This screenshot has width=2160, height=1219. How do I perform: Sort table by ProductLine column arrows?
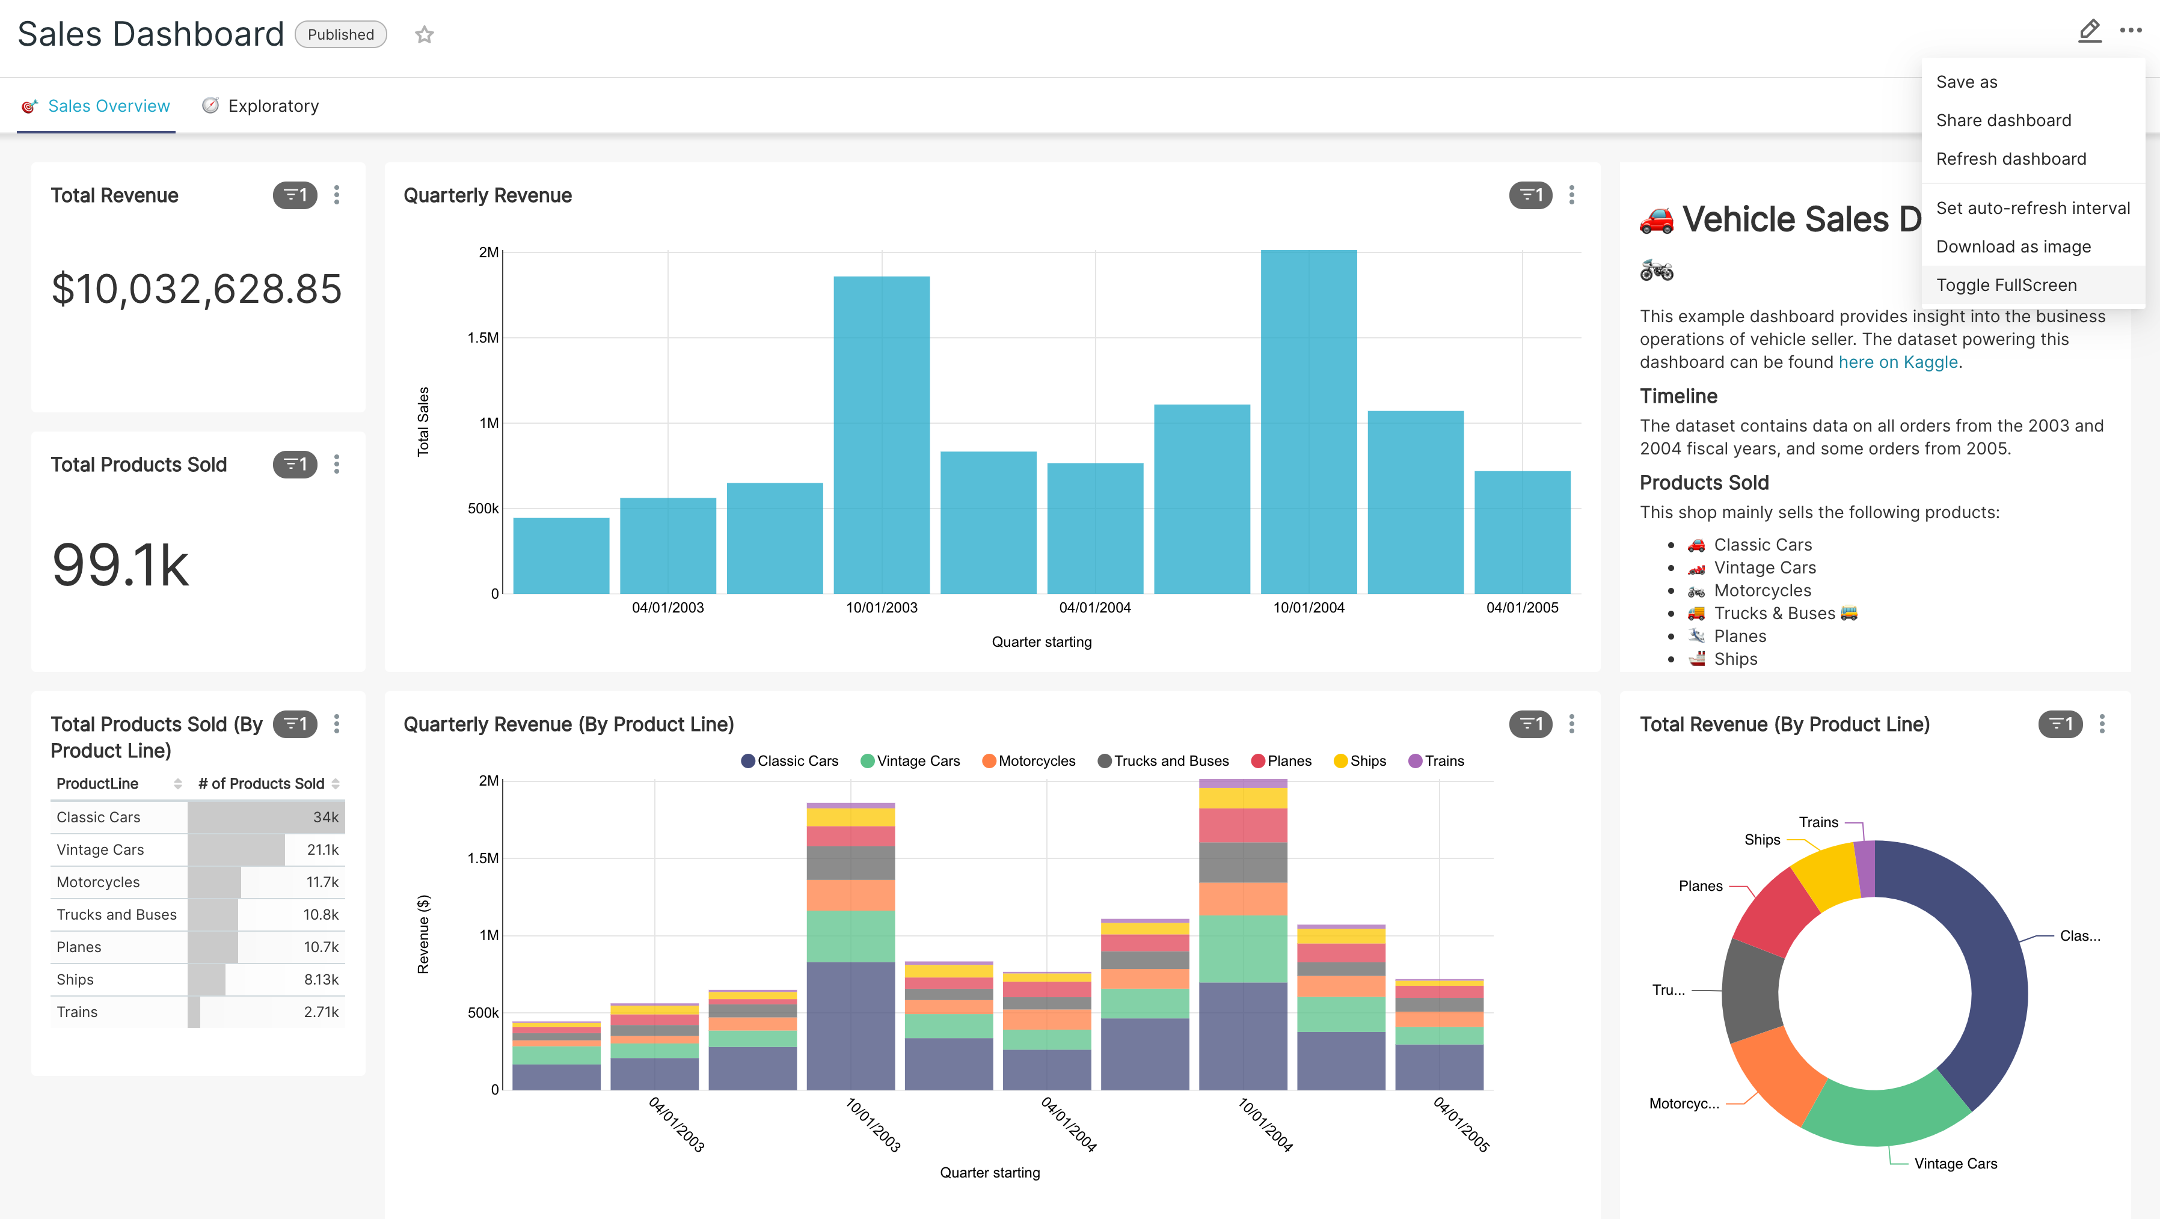178,783
